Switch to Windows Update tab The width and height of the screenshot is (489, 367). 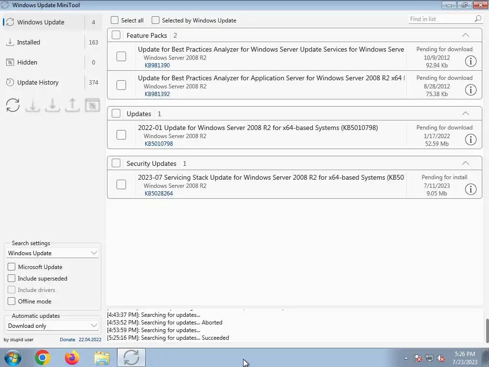click(x=53, y=22)
